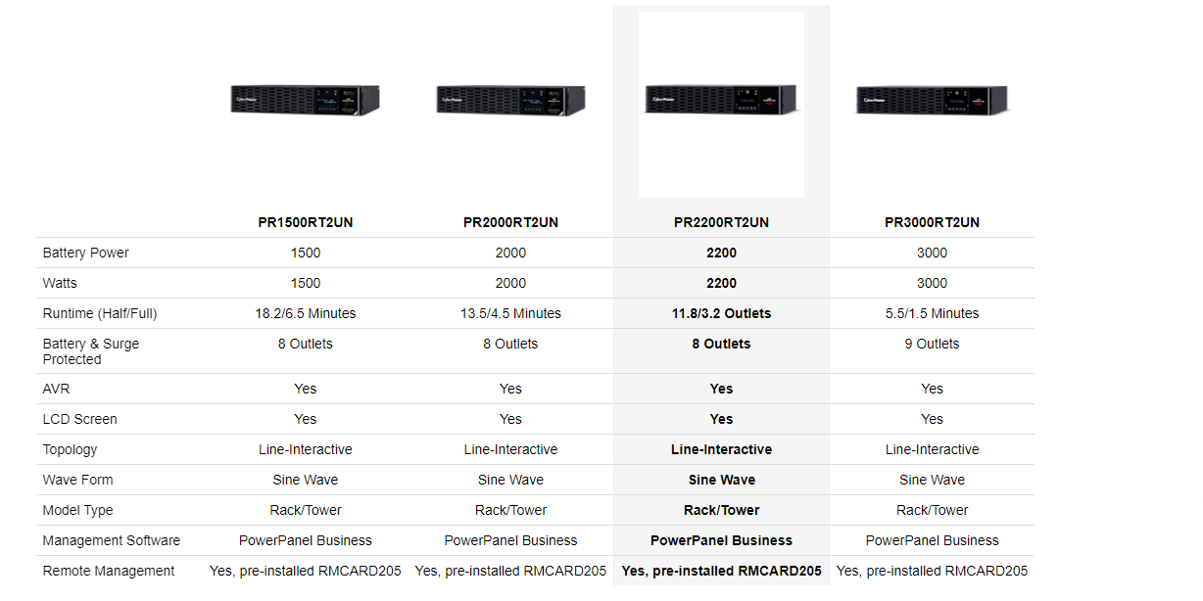Open the PR3000RT2UN model name link
The width and height of the screenshot is (1203, 601).
(x=932, y=222)
